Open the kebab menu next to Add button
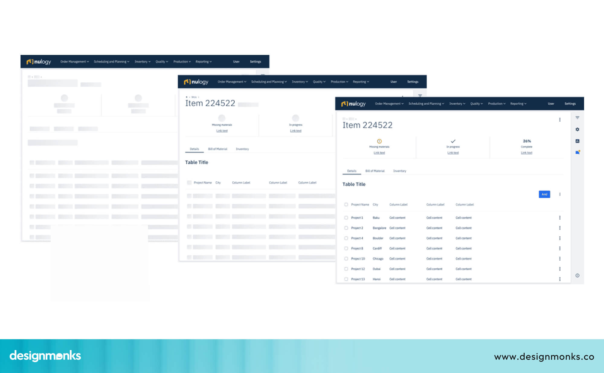 560,194
